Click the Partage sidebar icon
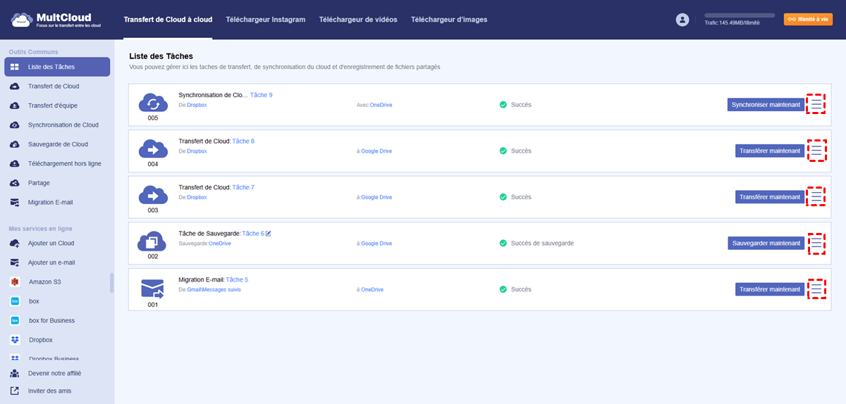Viewport: 846px width, 404px height. click(15, 183)
